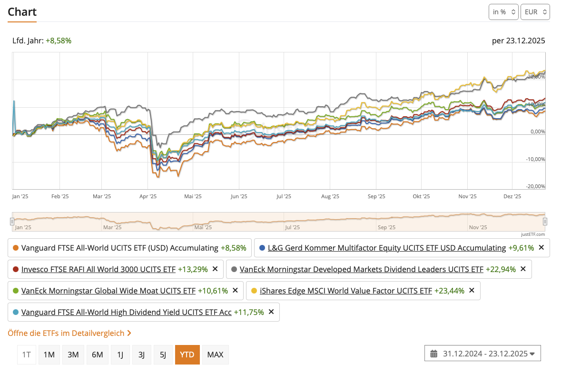
Task: Select the MAX time range
Action: tap(216, 355)
